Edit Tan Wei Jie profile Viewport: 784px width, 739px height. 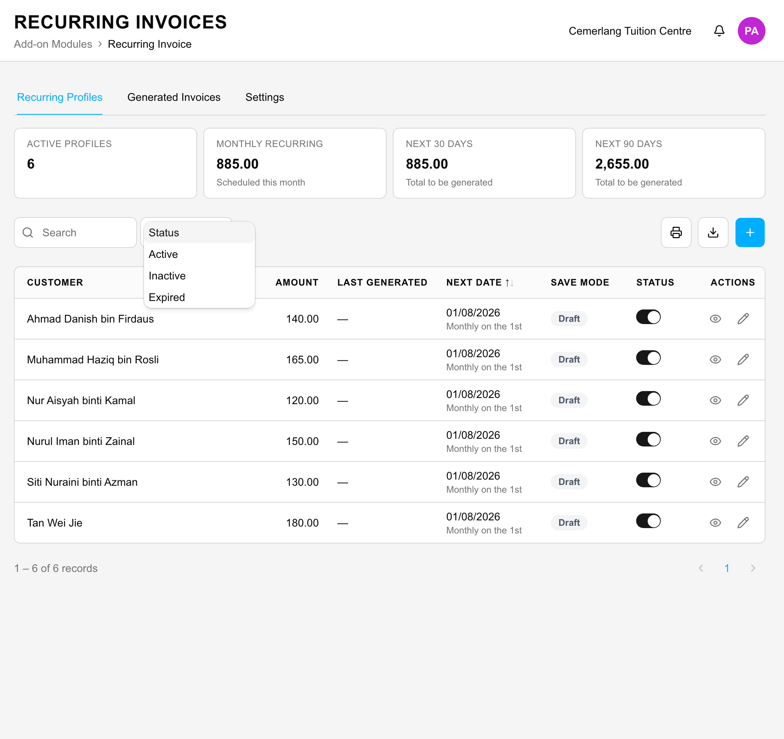tap(743, 523)
